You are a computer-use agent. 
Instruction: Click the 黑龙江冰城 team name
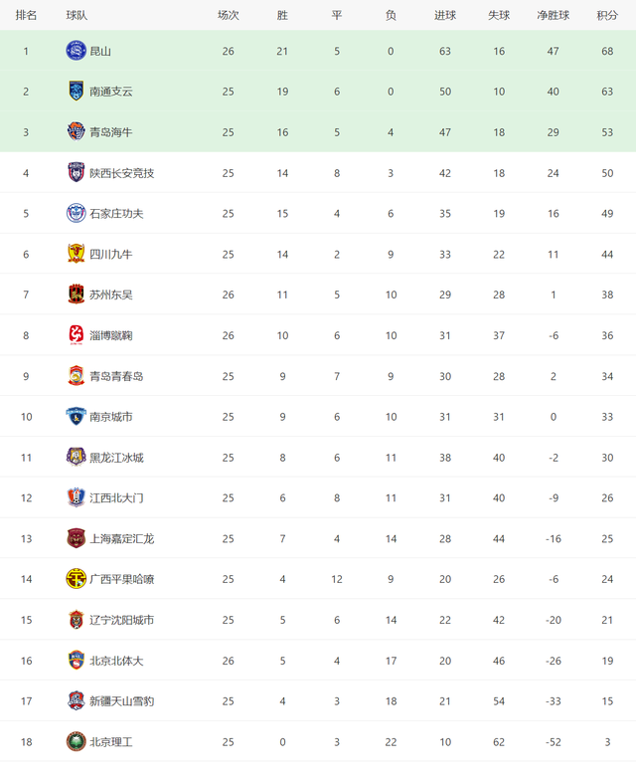tap(116, 458)
